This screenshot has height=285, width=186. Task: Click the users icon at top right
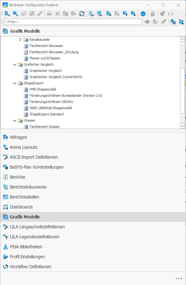[181, 22]
